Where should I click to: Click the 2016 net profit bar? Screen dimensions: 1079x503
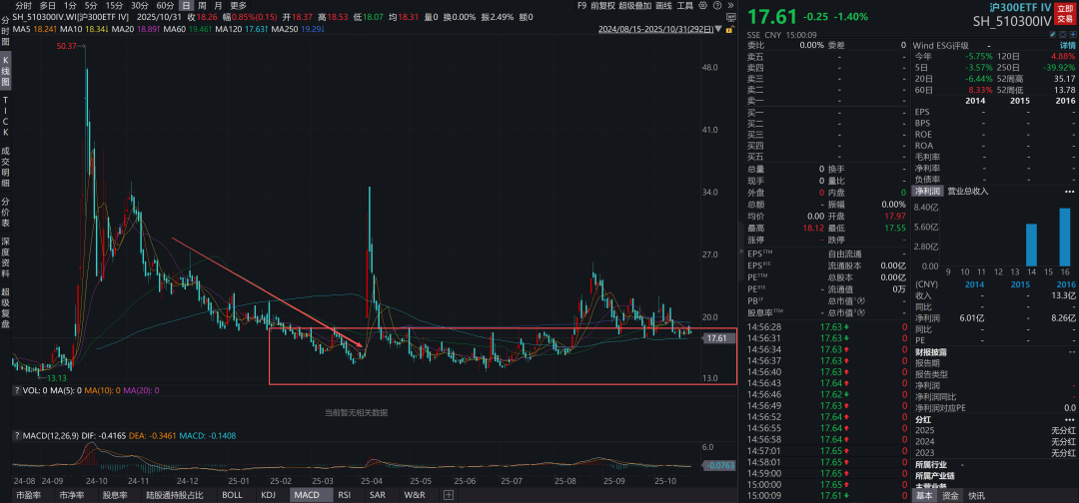click(1065, 238)
